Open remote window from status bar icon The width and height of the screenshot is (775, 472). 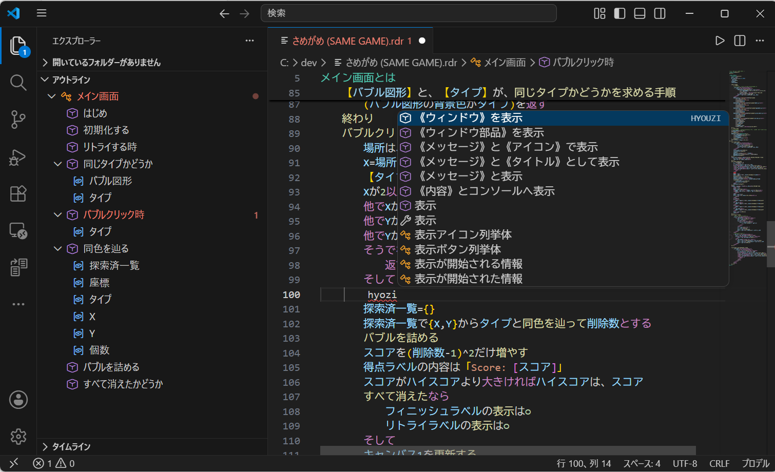tap(14, 463)
